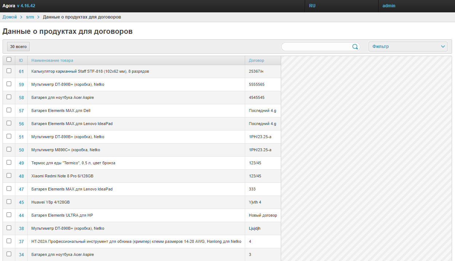455x261 pixels.
Task: Check the checkbox for row ID 61
Action: (9, 71)
